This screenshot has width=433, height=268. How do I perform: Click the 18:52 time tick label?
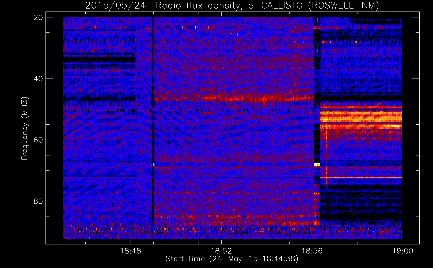[x=221, y=251]
